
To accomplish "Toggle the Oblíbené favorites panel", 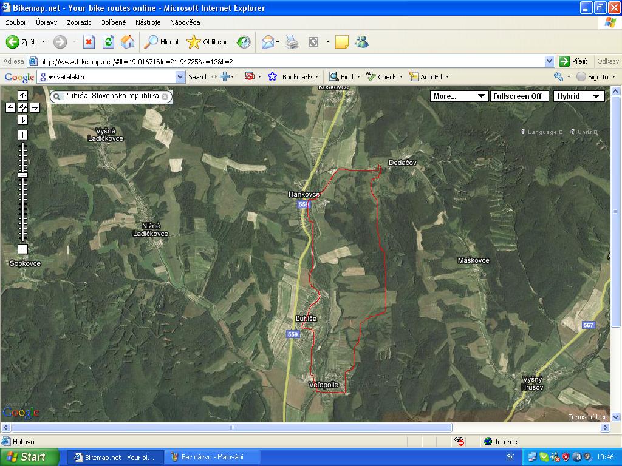I will 208,42.
